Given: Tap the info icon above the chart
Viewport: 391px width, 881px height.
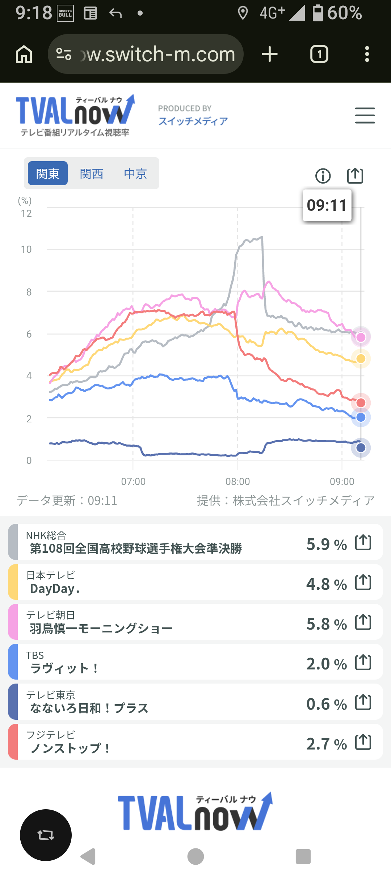Looking at the screenshot, I should pyautogui.click(x=323, y=176).
